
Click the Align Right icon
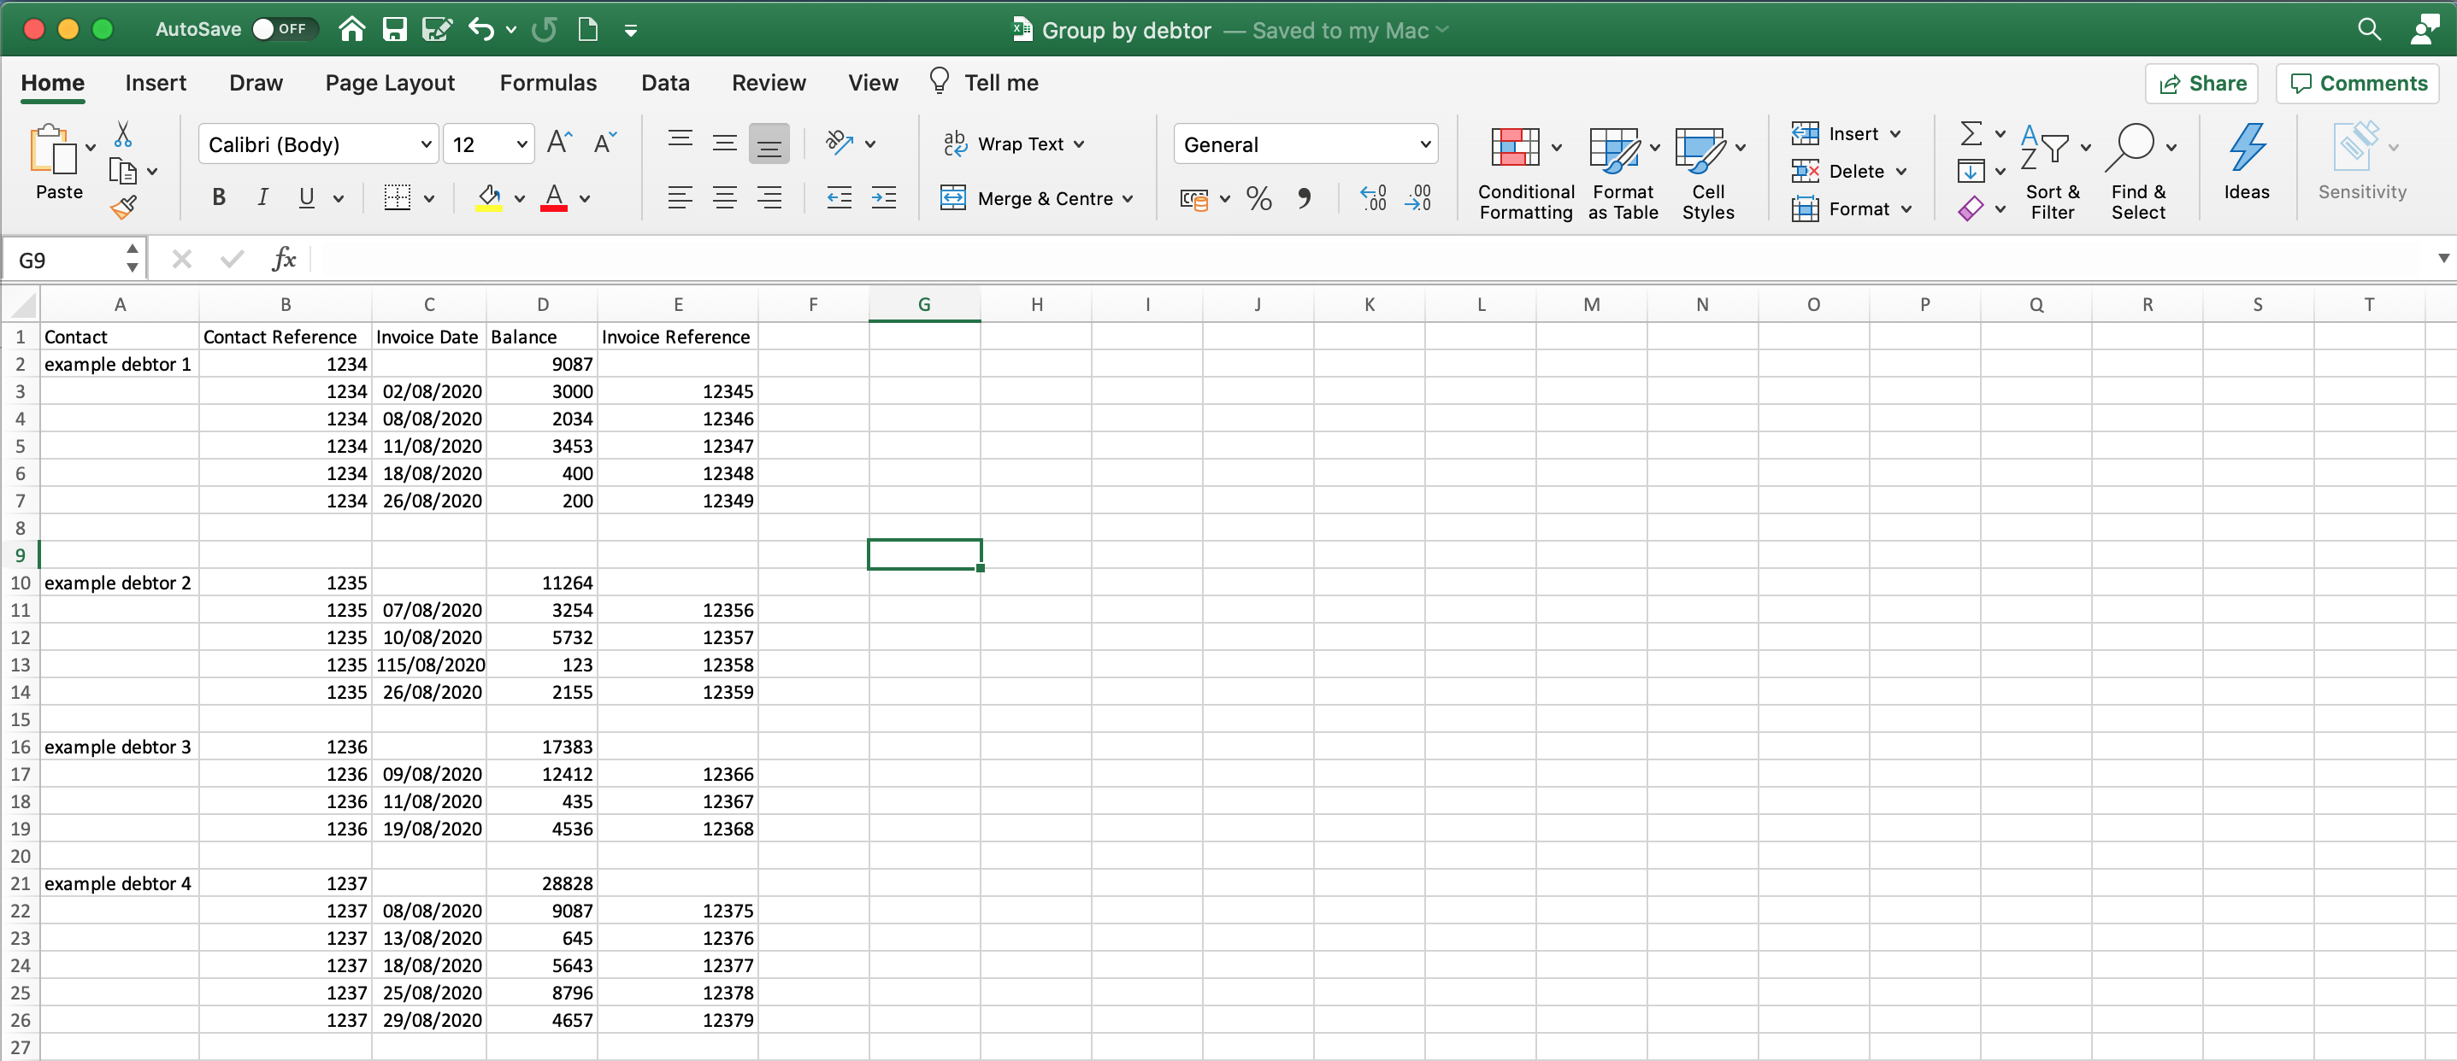[x=769, y=198]
